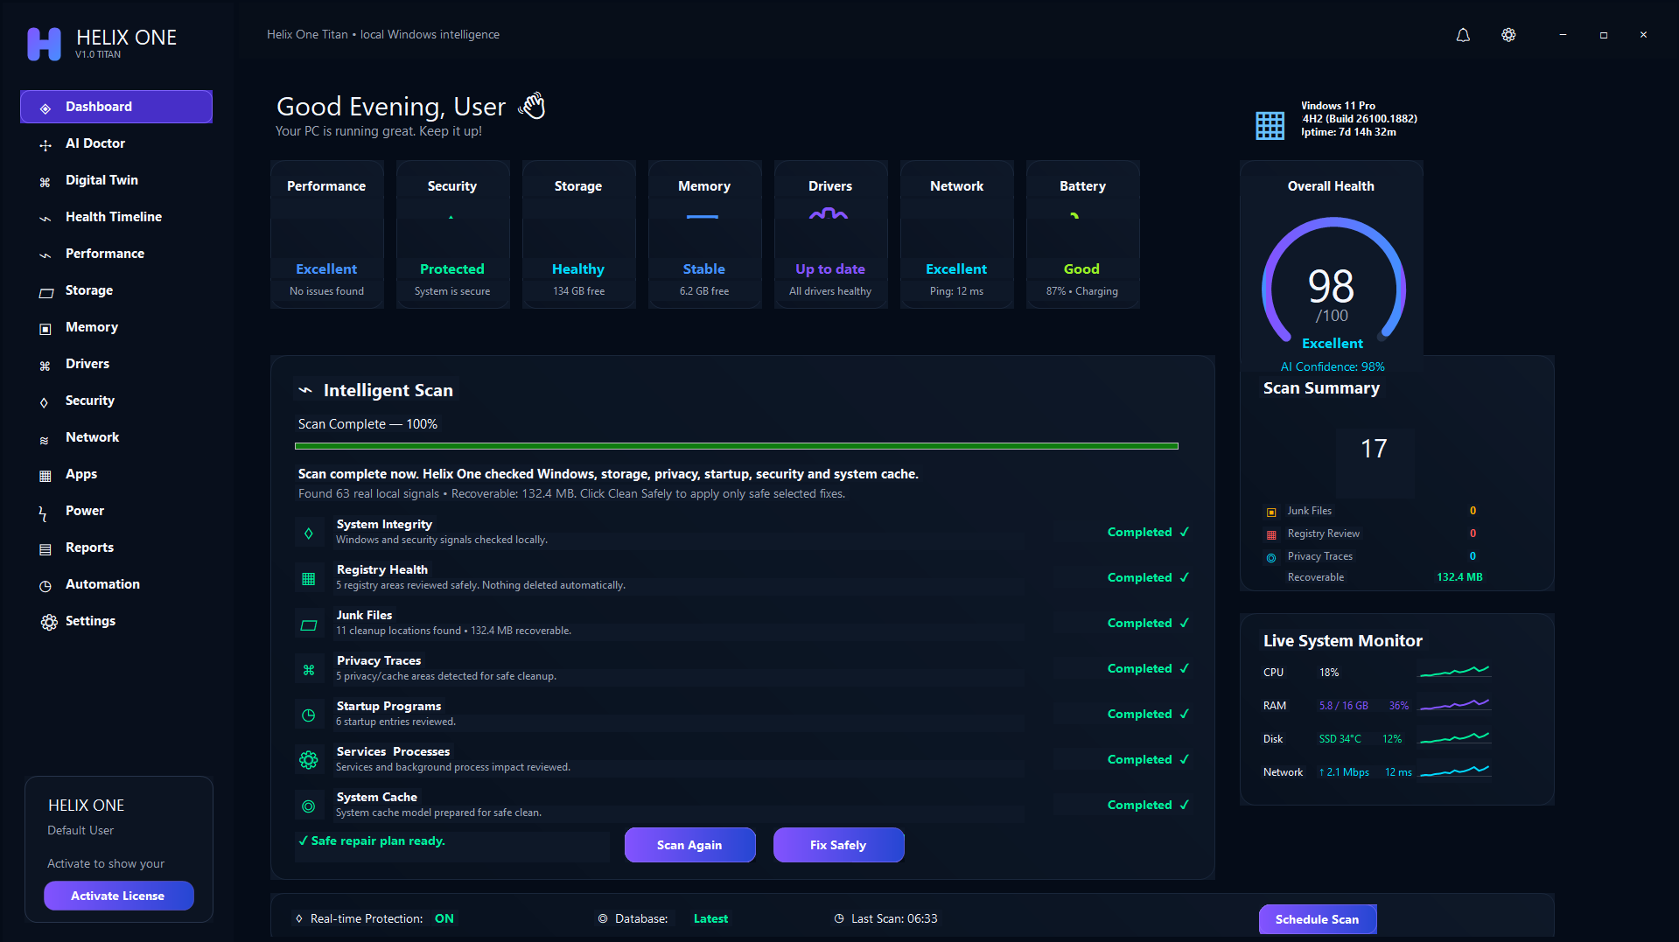This screenshot has width=1679, height=942.
Task: Click the System Cache circle icon
Action: 309,806
